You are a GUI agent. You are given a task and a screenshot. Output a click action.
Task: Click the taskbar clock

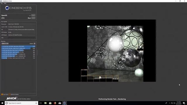click(x=179, y=103)
